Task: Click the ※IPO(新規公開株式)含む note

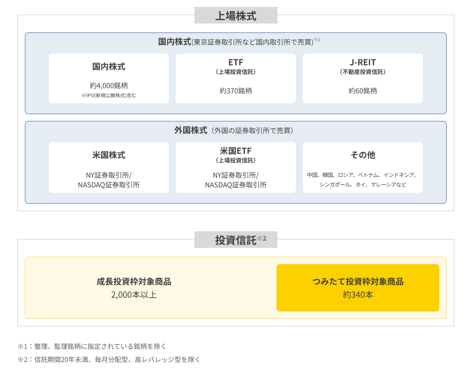Action: pos(109,95)
